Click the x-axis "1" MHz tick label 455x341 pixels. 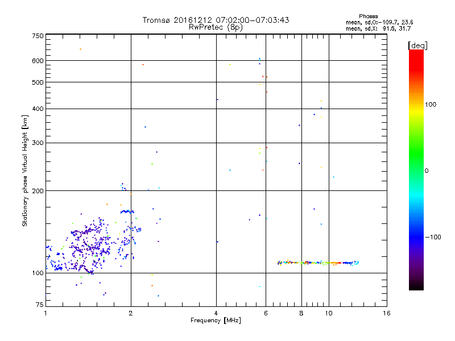45,313
